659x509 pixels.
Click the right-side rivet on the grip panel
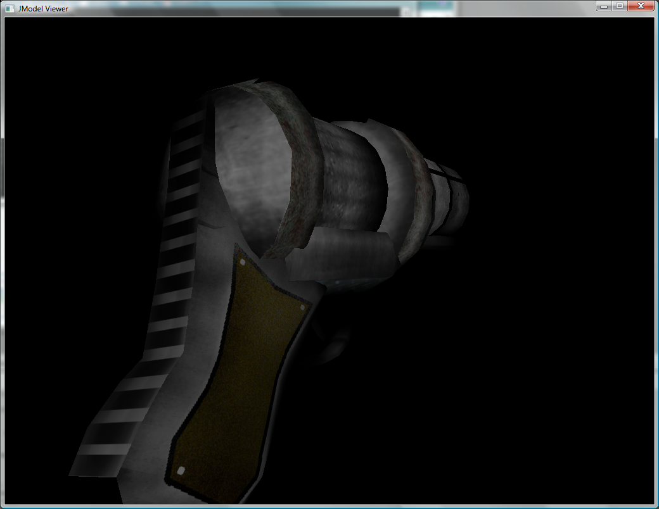pos(302,308)
